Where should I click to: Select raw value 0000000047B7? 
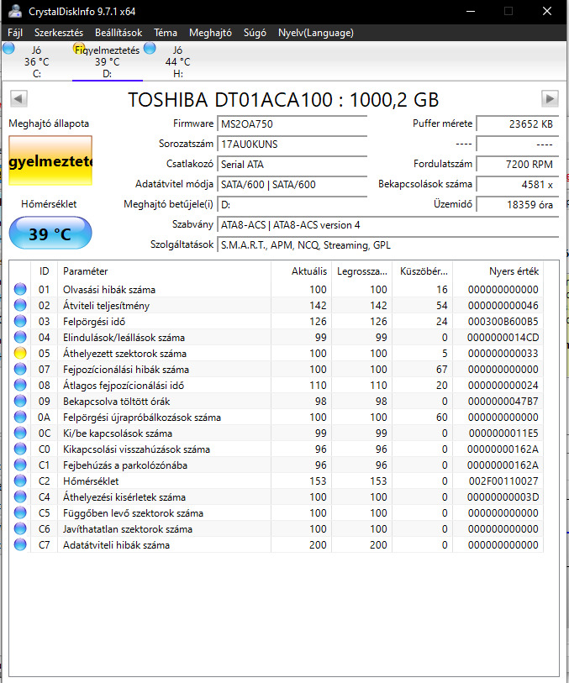[503, 402]
